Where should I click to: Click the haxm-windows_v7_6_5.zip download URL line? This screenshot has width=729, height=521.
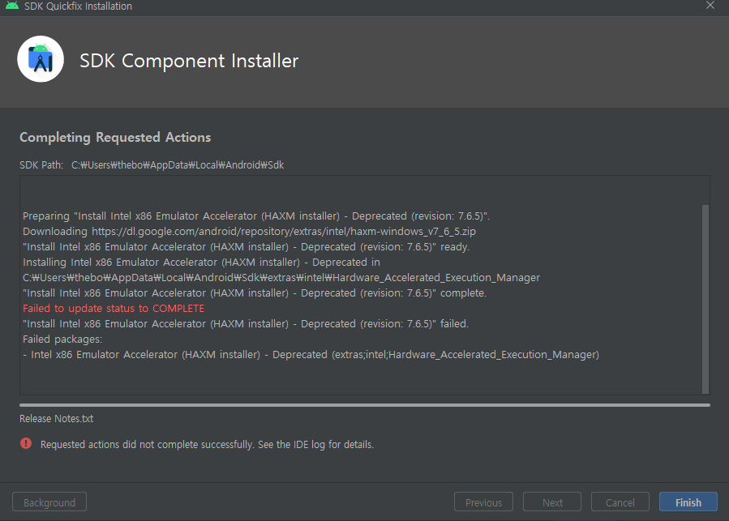pos(249,232)
